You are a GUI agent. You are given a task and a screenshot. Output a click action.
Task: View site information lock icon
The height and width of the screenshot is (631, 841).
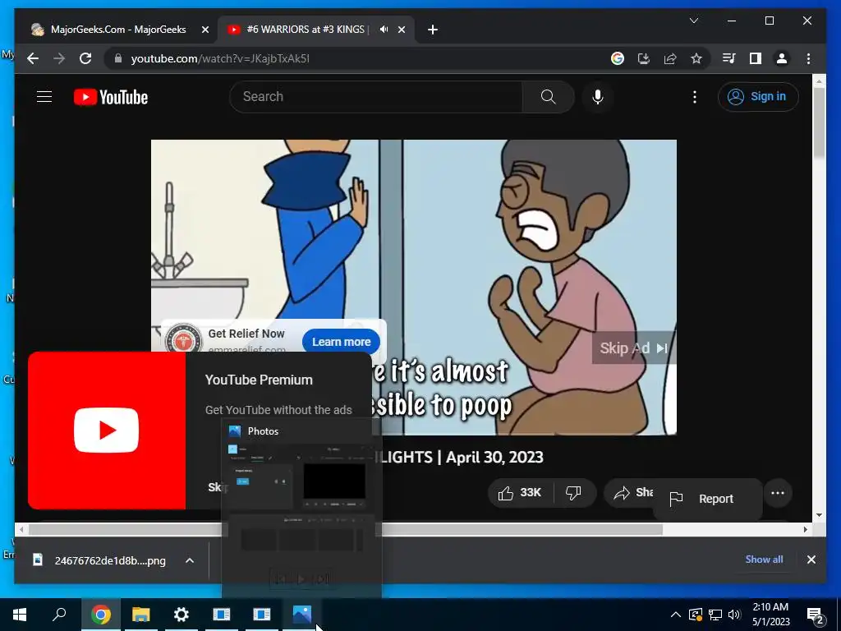[118, 58]
